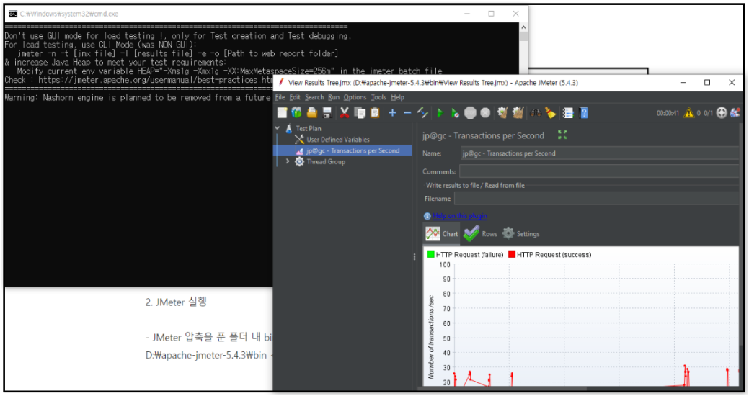The width and height of the screenshot is (749, 396).
Task: Click the Comments input field
Action: pyautogui.click(x=599, y=171)
